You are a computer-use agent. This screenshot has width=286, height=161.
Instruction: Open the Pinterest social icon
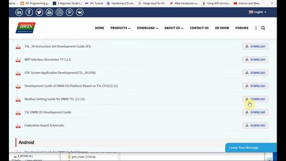coord(70,12)
